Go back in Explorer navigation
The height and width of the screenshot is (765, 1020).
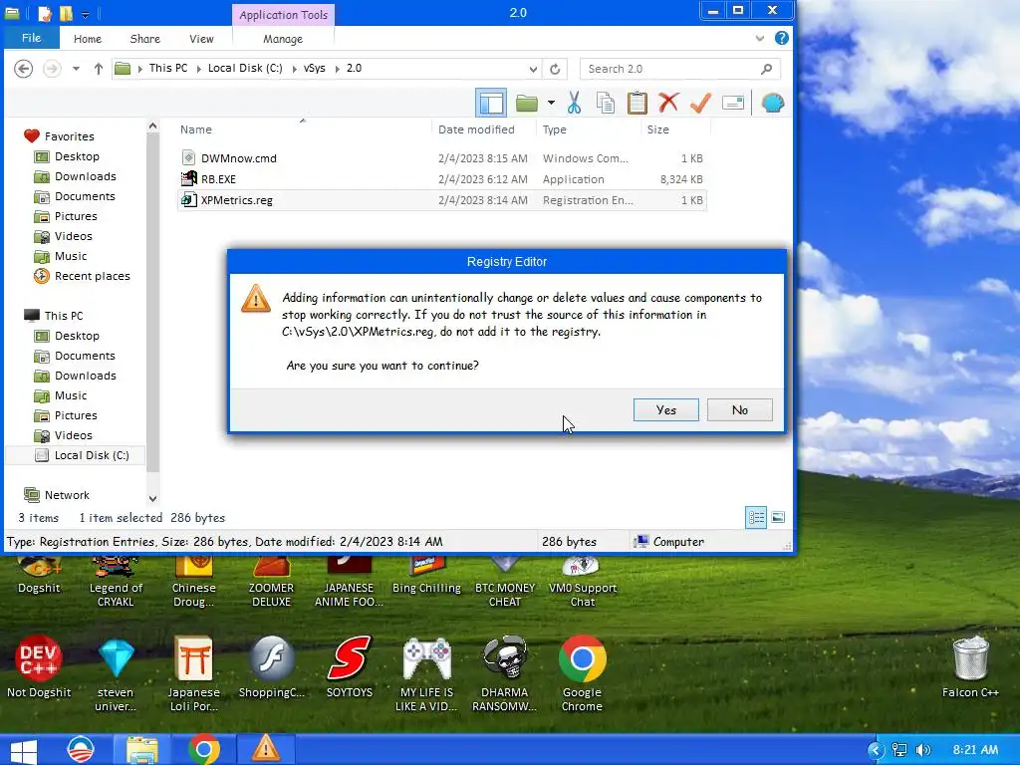point(24,69)
